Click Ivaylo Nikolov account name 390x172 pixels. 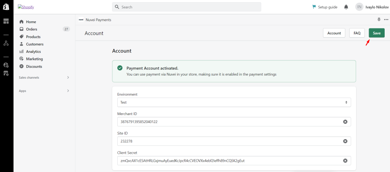pos(377,7)
